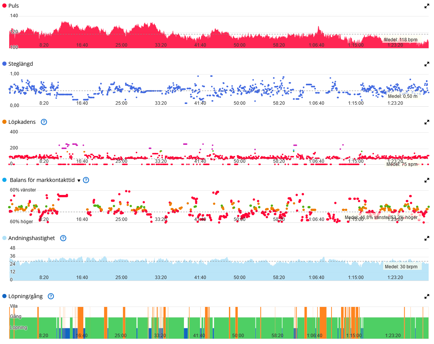This screenshot has width=434, height=344.
Task: Expand the Steglängd chart to fullscreen
Action: coord(426,64)
